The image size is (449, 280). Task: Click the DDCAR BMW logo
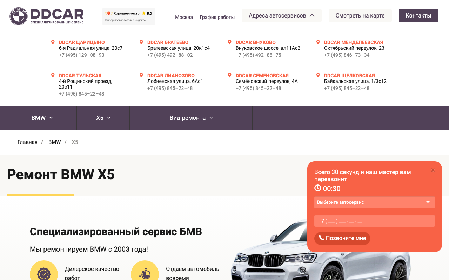point(47,16)
